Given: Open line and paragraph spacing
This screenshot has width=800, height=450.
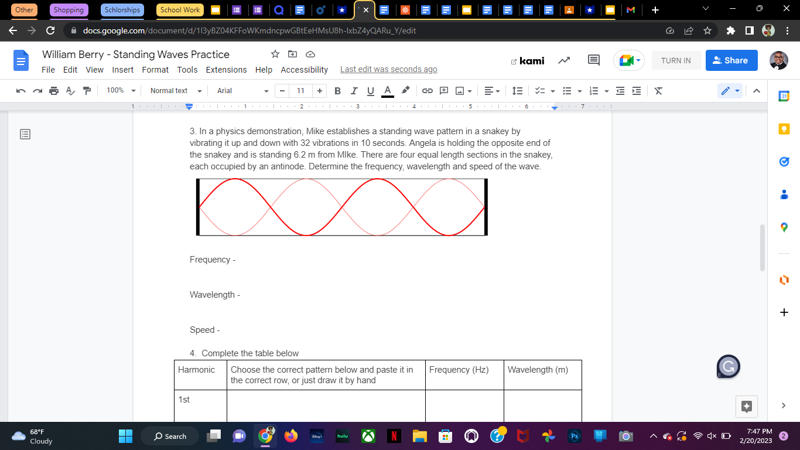Looking at the screenshot, I should (518, 91).
